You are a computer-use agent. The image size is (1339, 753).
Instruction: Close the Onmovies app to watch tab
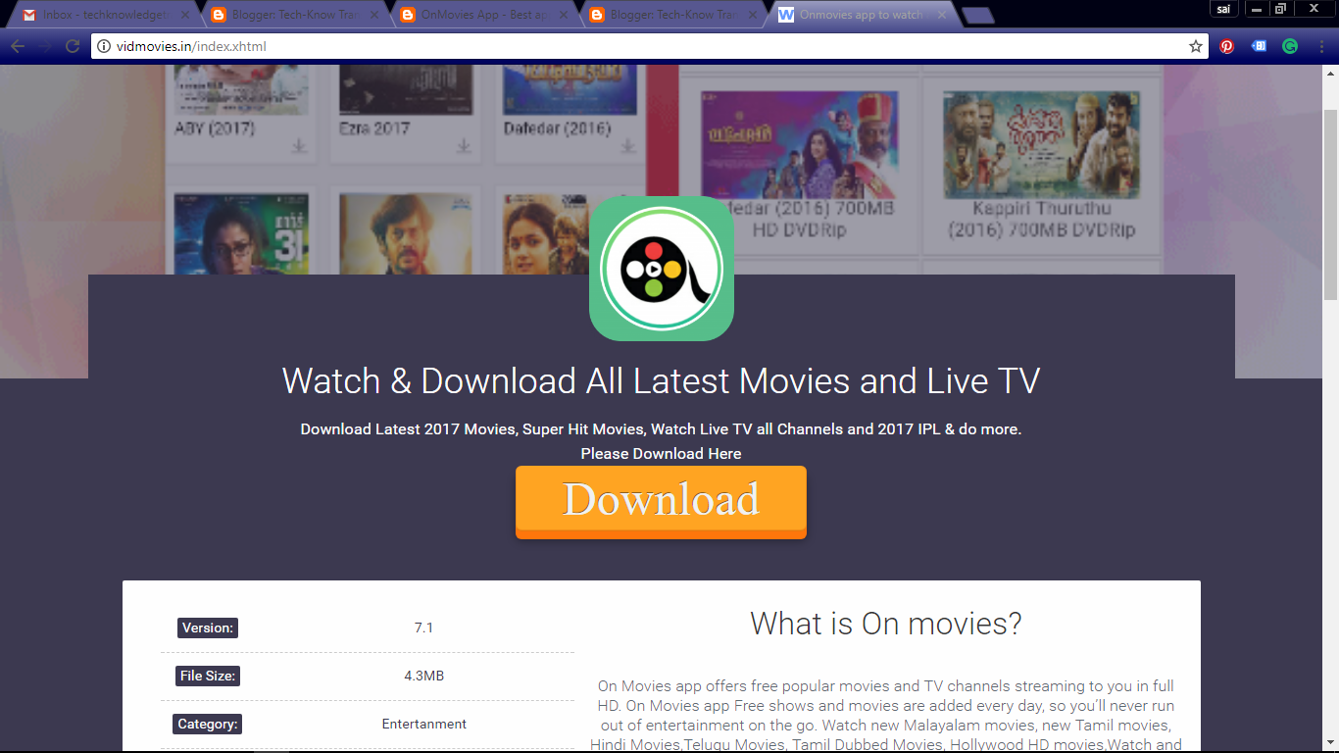(942, 15)
